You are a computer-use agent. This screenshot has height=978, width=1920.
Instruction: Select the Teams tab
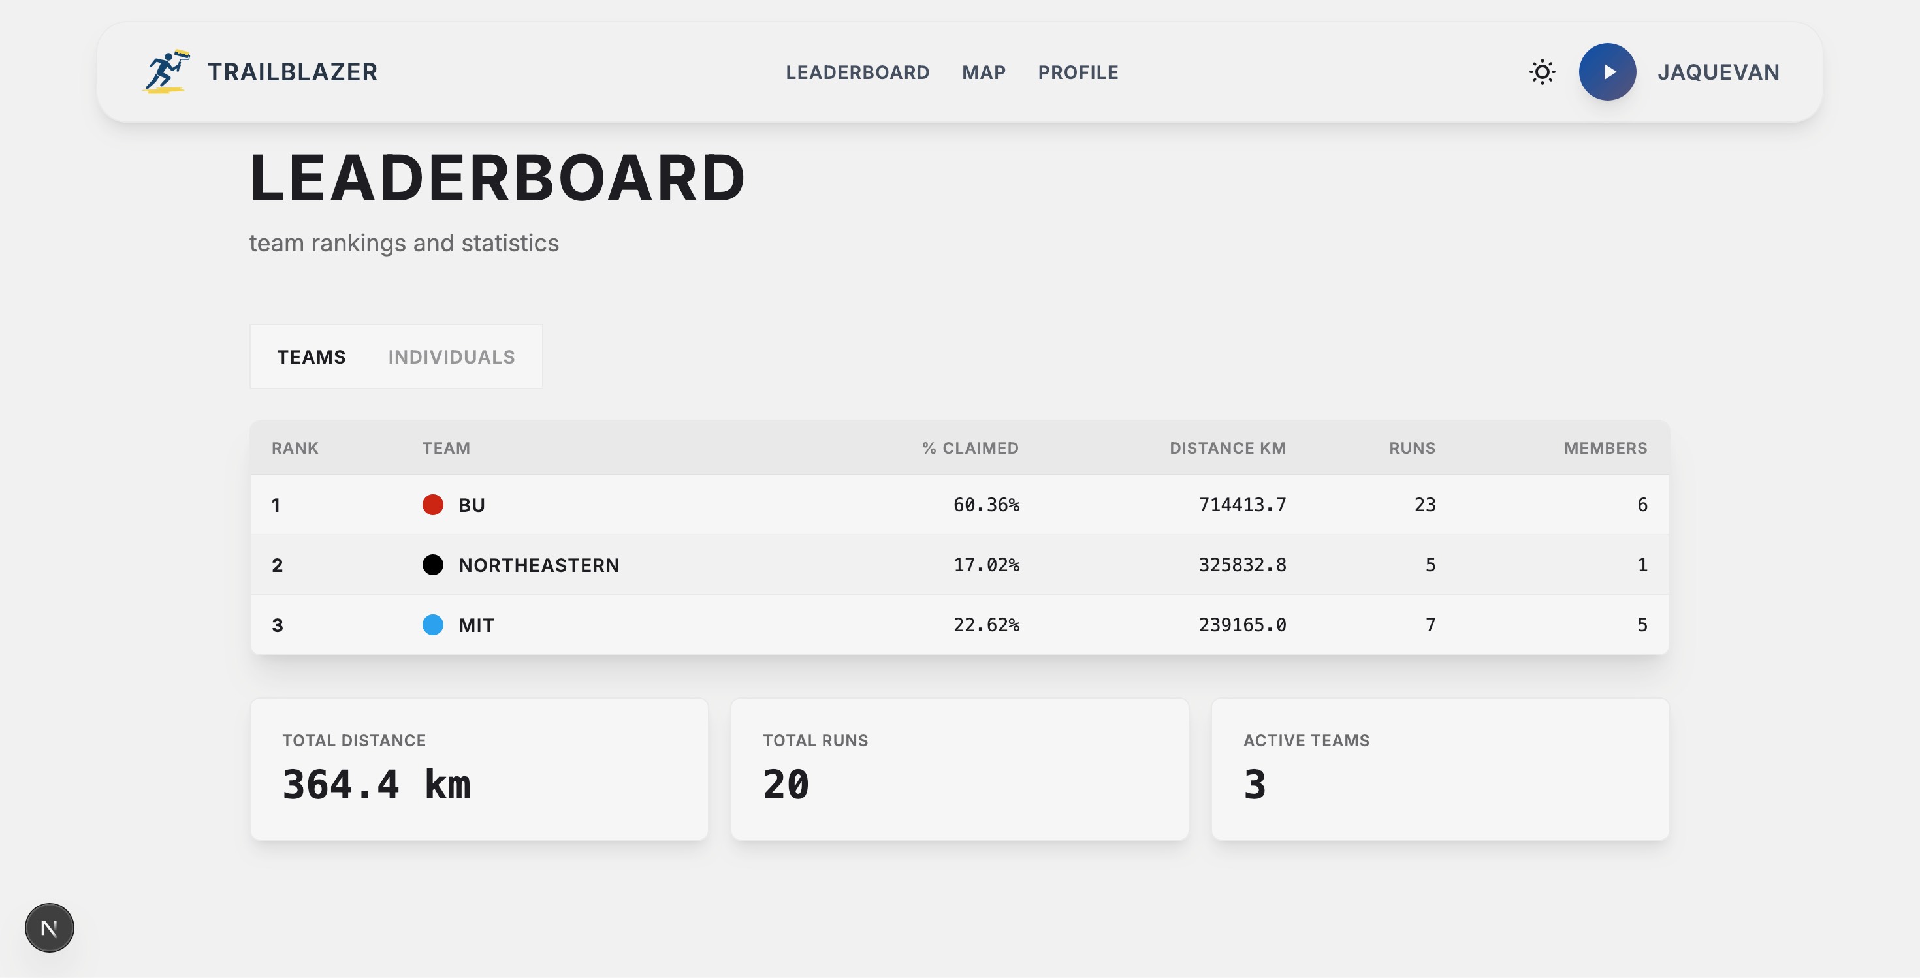point(311,356)
